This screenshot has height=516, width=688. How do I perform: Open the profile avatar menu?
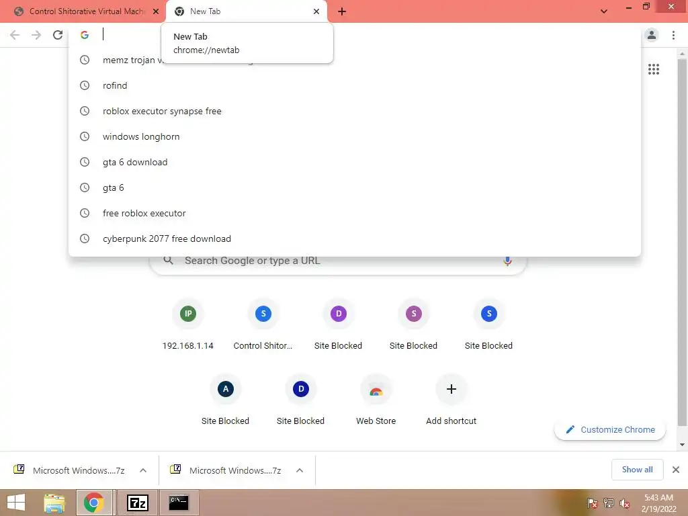pos(652,35)
